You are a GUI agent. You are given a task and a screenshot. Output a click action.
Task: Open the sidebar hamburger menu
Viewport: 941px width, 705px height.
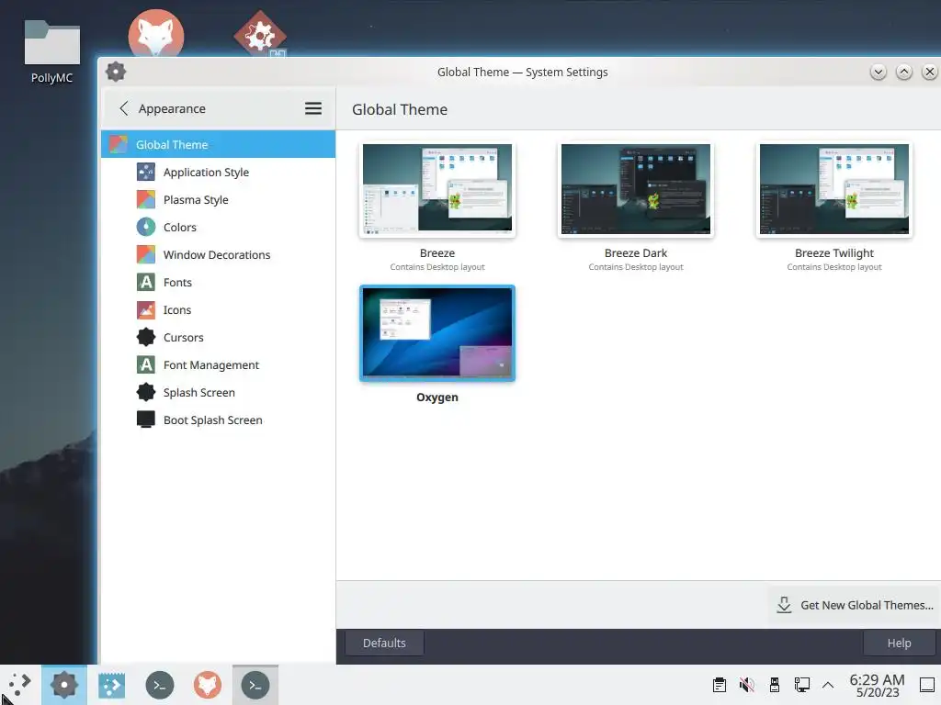(313, 108)
